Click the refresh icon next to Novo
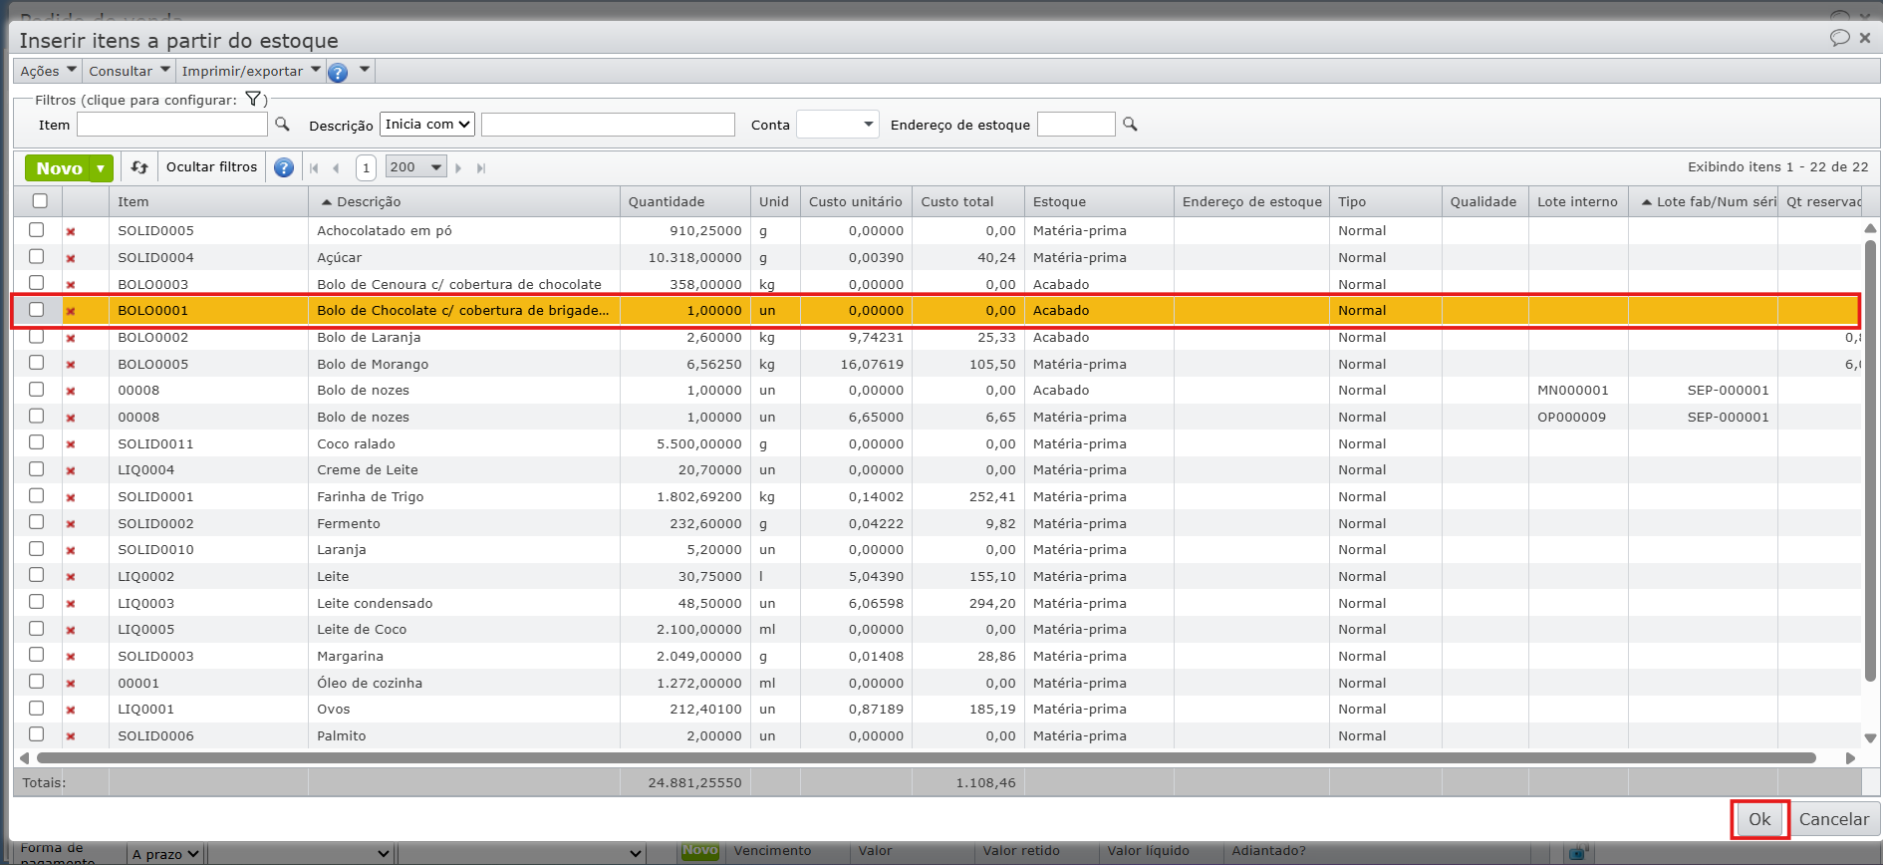Screen dimensions: 1883x865 tap(139, 167)
